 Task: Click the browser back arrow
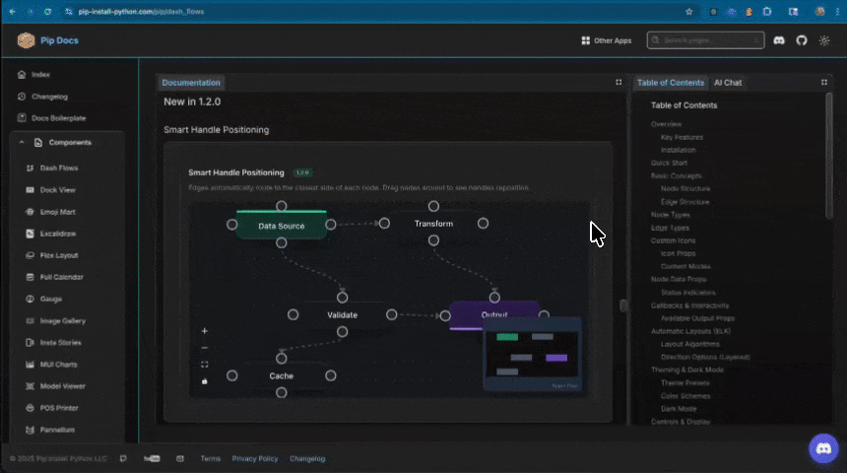pos(12,12)
